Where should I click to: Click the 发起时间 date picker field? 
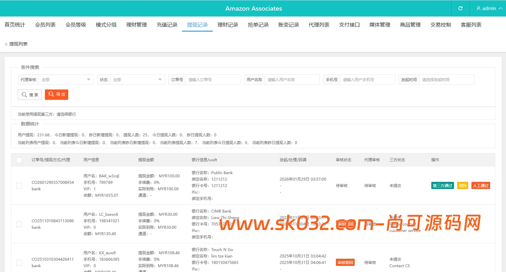click(x=446, y=79)
